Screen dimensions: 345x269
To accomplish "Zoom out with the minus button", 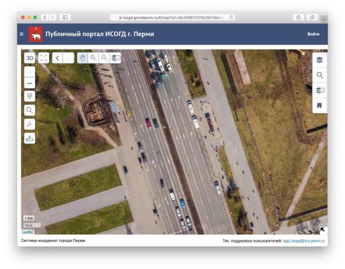I will [x=29, y=83].
